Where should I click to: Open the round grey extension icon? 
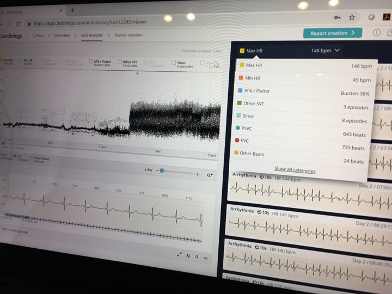[x=371, y=17]
